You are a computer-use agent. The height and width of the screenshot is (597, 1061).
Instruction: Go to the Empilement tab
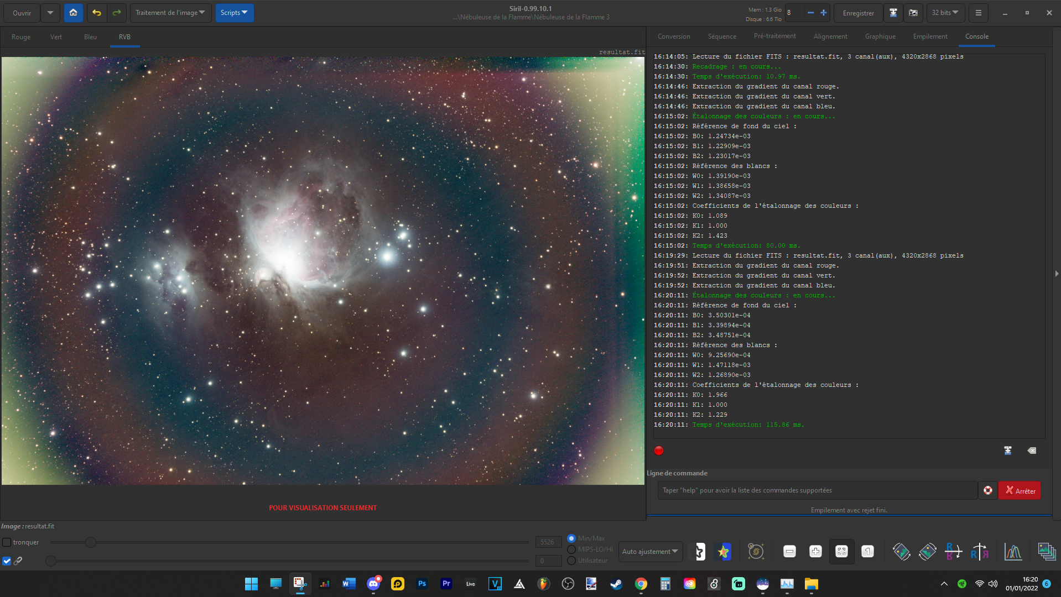[x=930, y=36]
